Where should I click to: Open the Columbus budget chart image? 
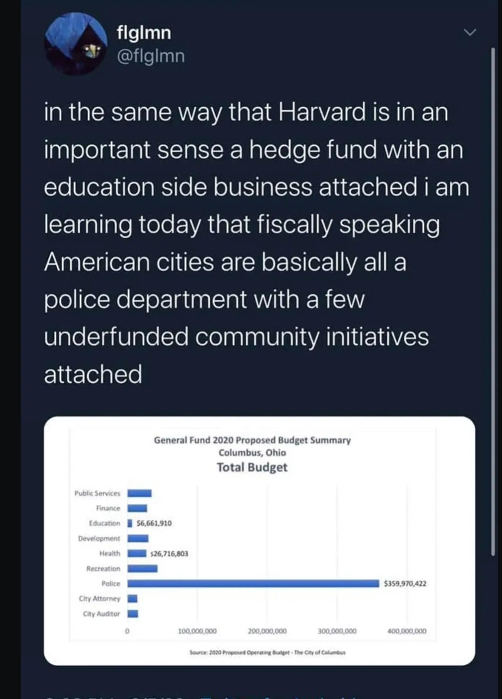pos(259,540)
